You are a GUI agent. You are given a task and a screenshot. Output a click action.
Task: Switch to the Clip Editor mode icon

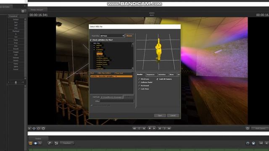click(x=31, y=143)
